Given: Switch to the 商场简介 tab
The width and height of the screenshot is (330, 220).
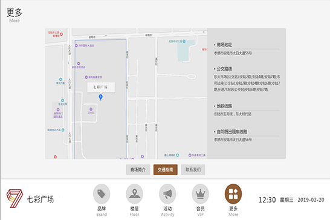Looking at the screenshot, I should tap(138, 170).
